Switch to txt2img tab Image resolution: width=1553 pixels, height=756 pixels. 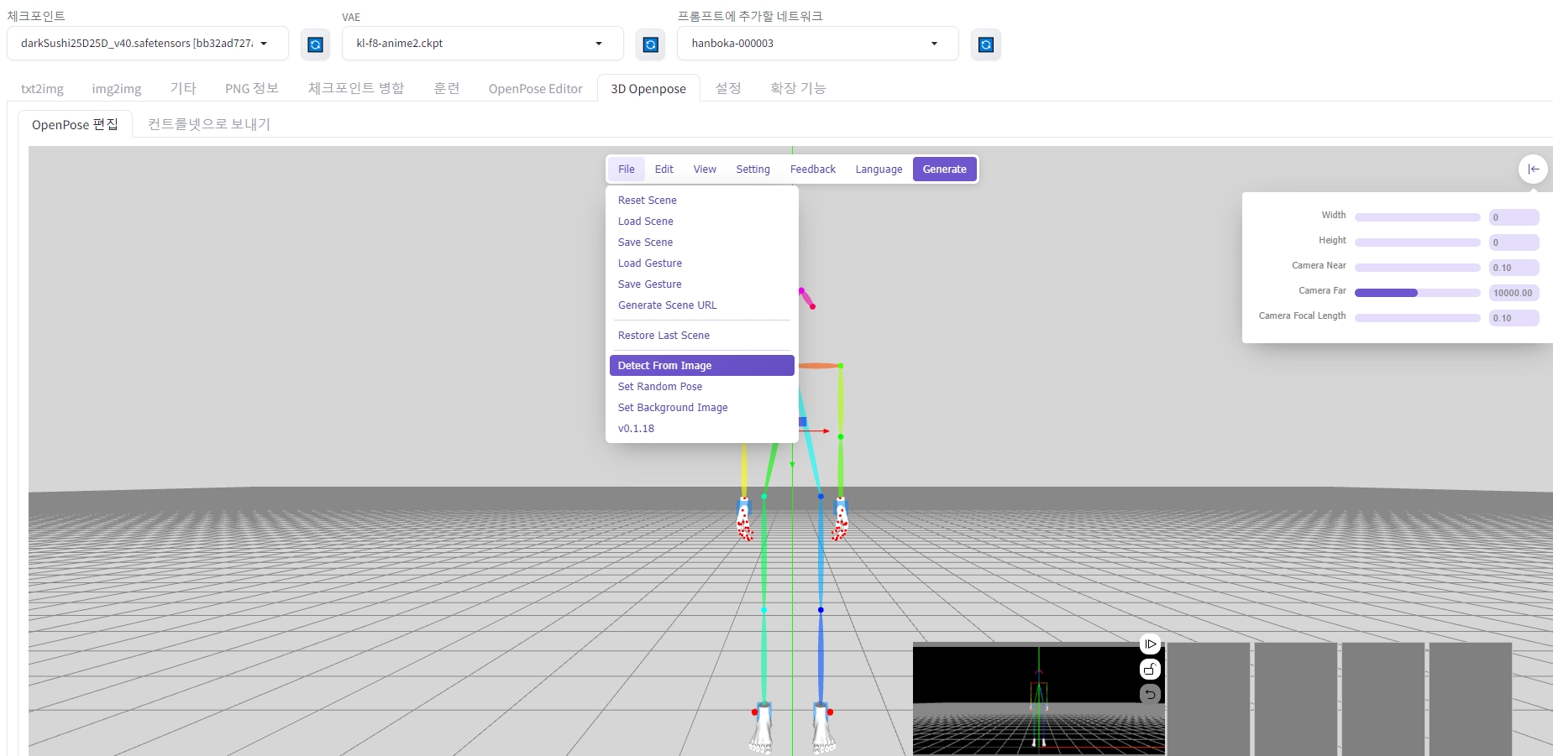tap(42, 88)
